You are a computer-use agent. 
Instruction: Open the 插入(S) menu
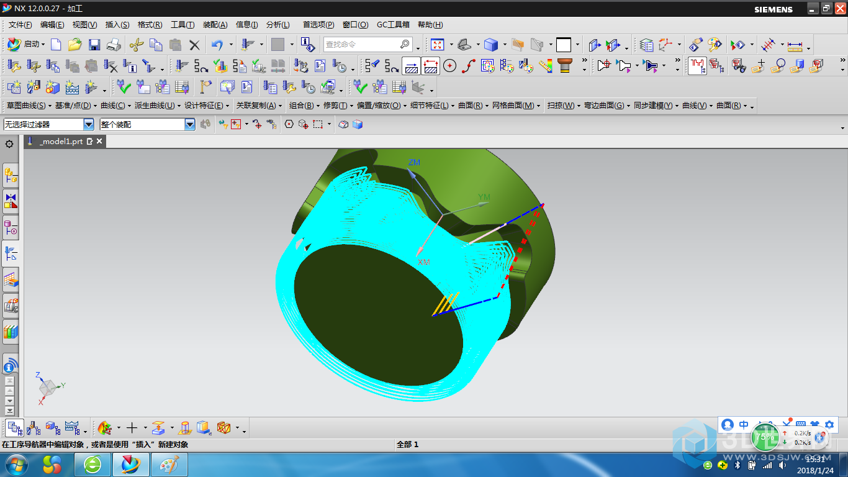click(x=117, y=25)
